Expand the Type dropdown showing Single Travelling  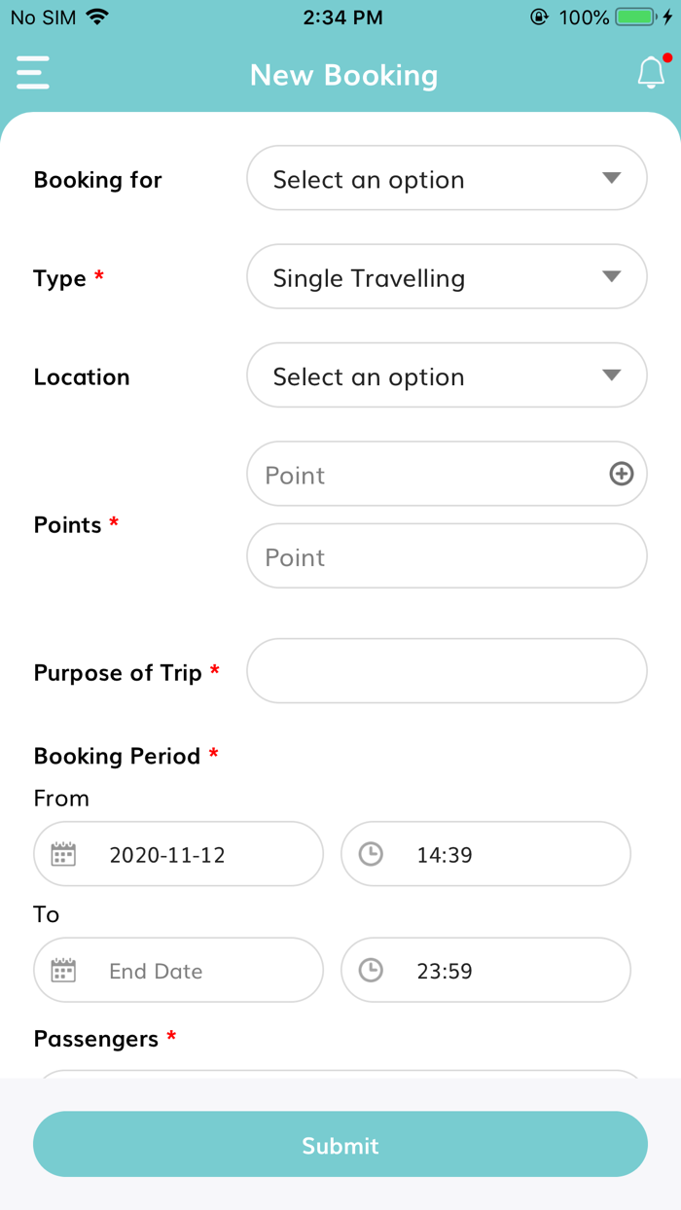tap(446, 277)
